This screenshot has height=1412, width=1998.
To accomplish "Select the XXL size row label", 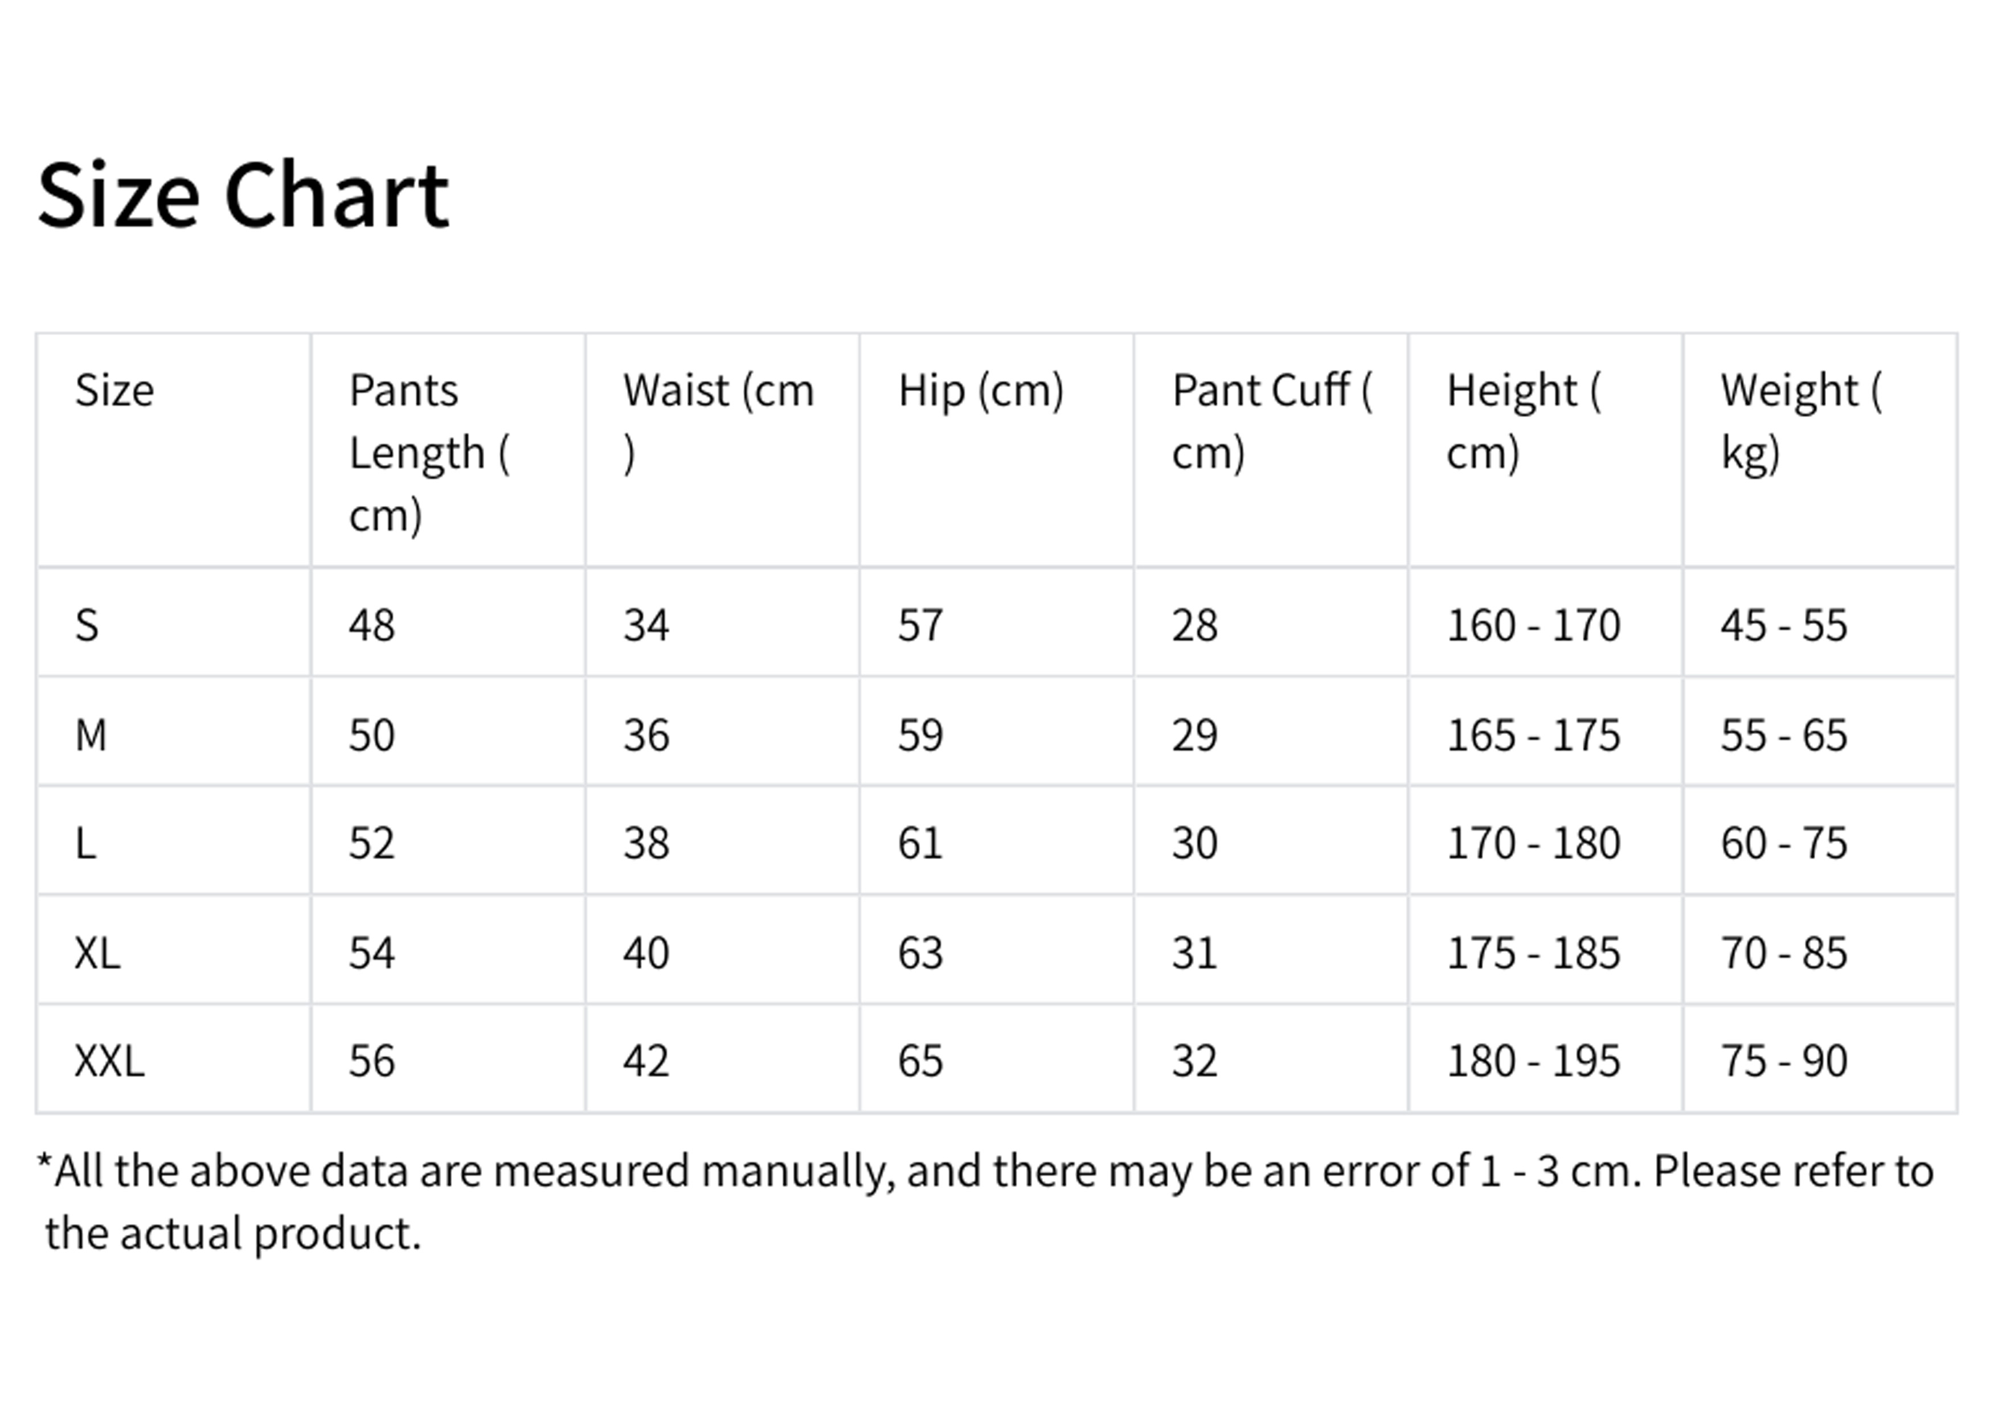I will pos(110,1061).
